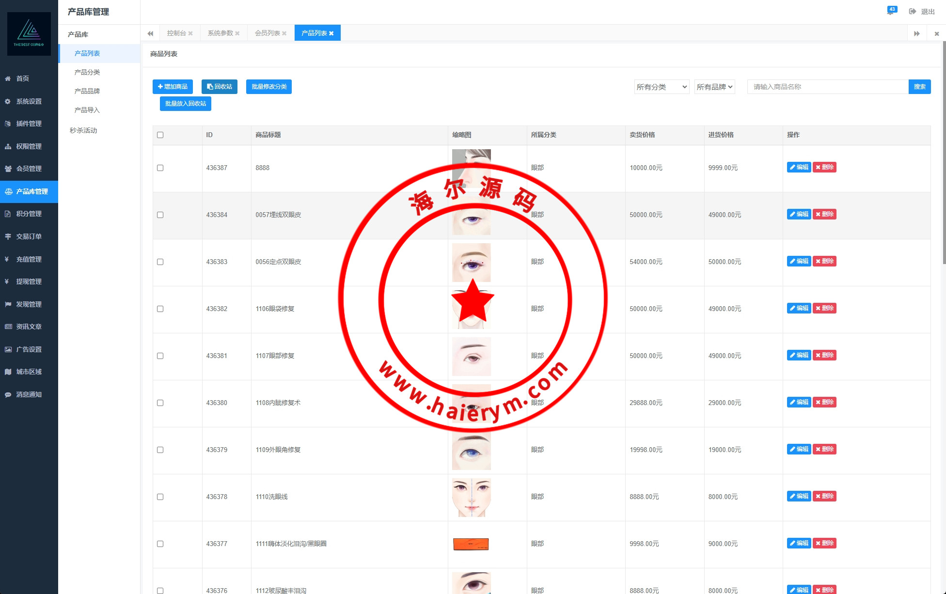Image resolution: width=946 pixels, height=594 pixels.
Task: Click the 增加商品 button
Action: click(173, 87)
